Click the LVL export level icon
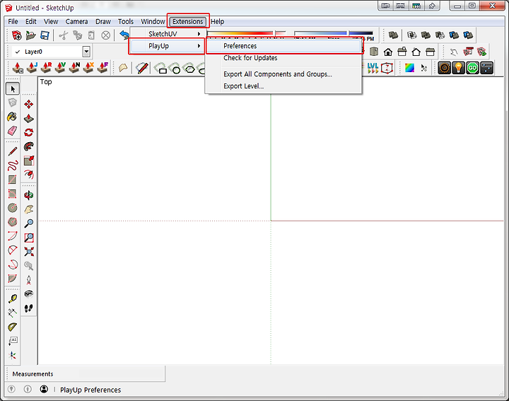 click(x=373, y=68)
